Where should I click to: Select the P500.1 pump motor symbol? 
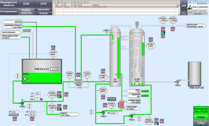pos(178,82)
